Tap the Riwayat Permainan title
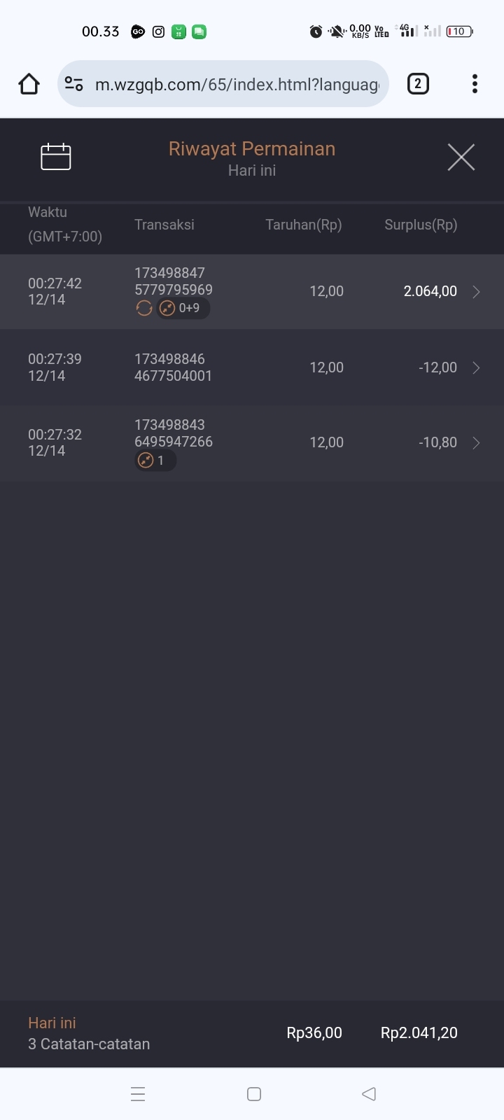Image resolution: width=504 pixels, height=1120 pixels. pyautogui.click(x=252, y=148)
